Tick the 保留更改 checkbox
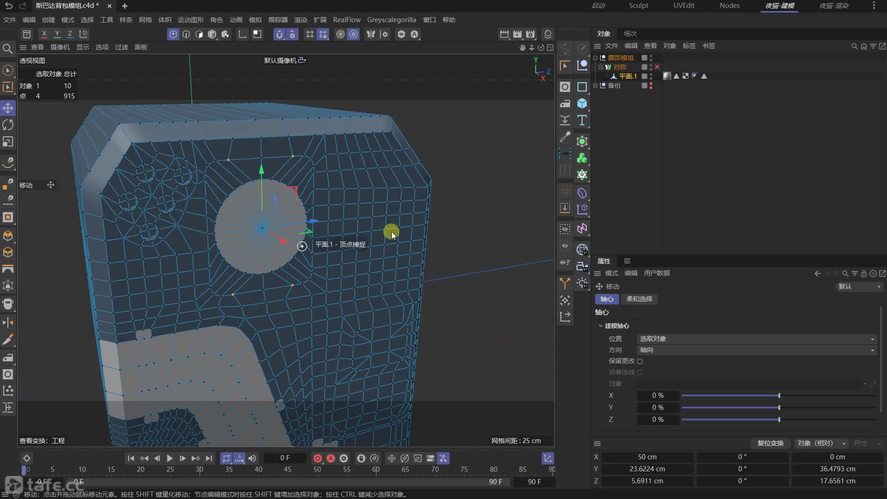 click(x=640, y=361)
